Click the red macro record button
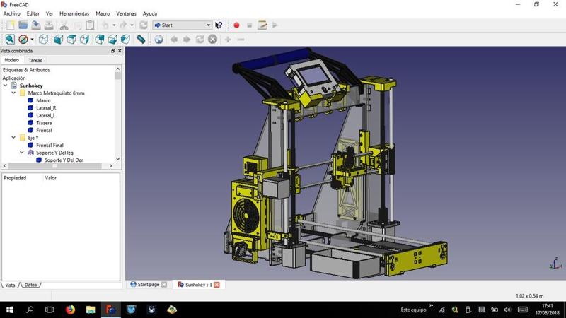The width and height of the screenshot is (566, 318). tap(236, 25)
